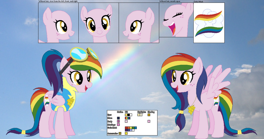This screenshot has width=264, height=139.
Task: Select the green Cutie Mark swatch
Action: tap(133, 128)
